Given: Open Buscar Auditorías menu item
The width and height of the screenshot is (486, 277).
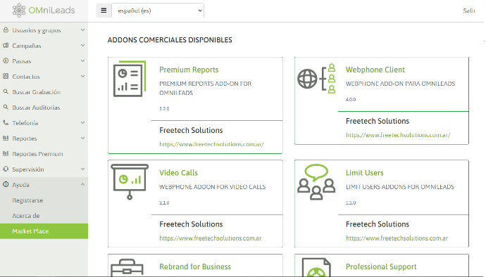Looking at the screenshot, I should click(x=44, y=108).
